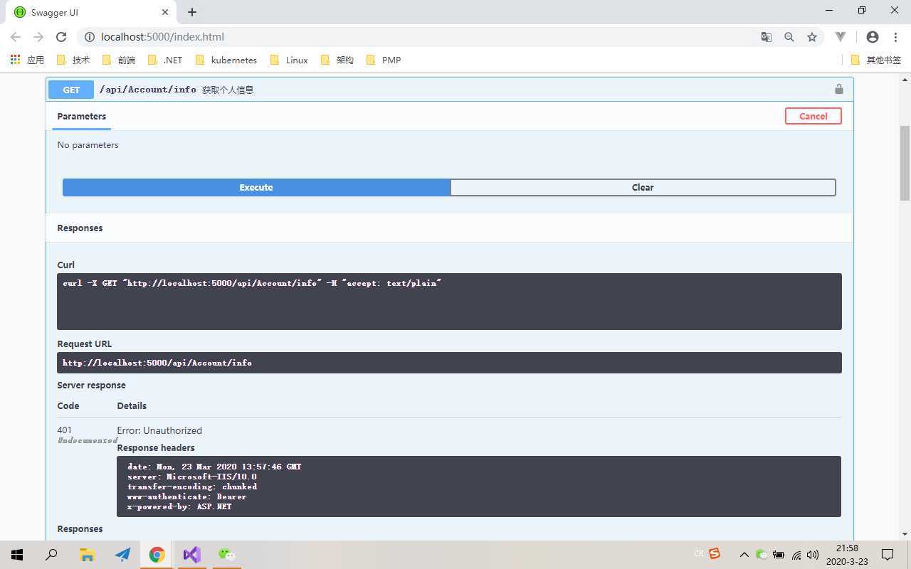Collapse the GET /api/Account/info operation
Screen dimensions: 911x569
[x=450, y=90]
